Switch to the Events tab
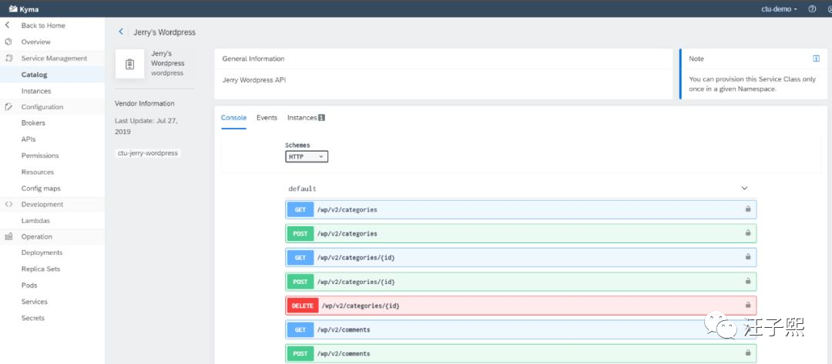Screen dimensions: 832x364 pyautogui.click(x=267, y=119)
